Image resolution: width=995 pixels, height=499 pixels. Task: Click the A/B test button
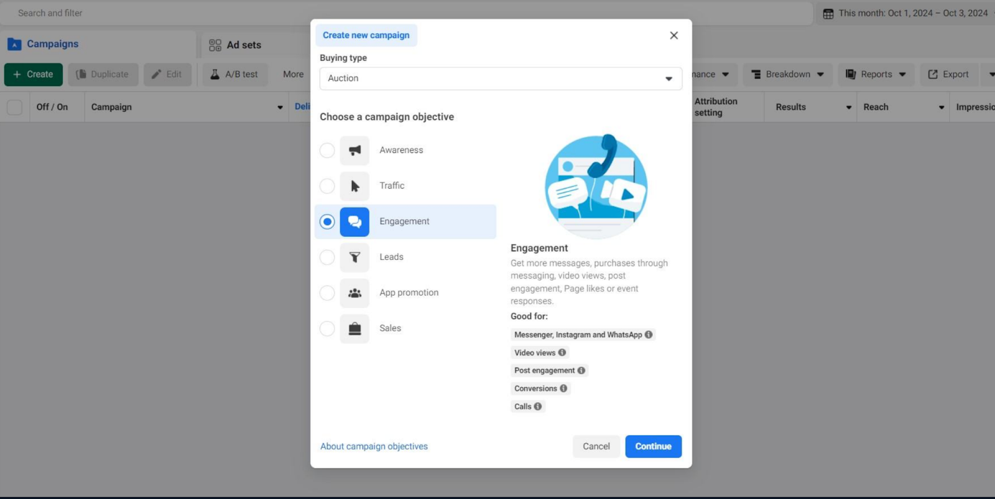point(234,74)
